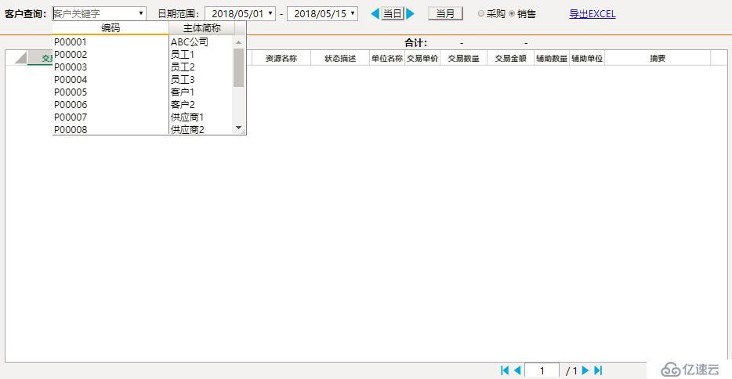Choose 客户2 from the dropdown list
The height and width of the screenshot is (379, 732).
click(x=183, y=105)
